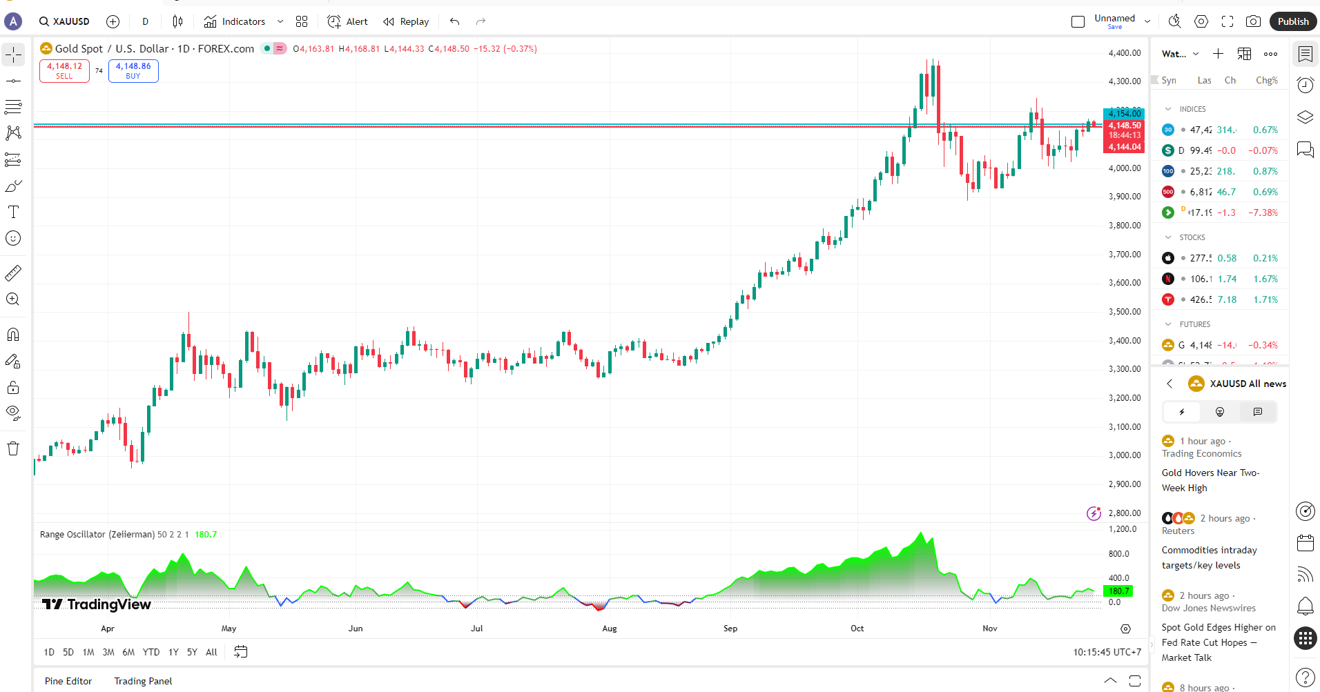Open the Measure ruler tool
Image resolution: width=1320 pixels, height=692 pixels.
point(13,273)
